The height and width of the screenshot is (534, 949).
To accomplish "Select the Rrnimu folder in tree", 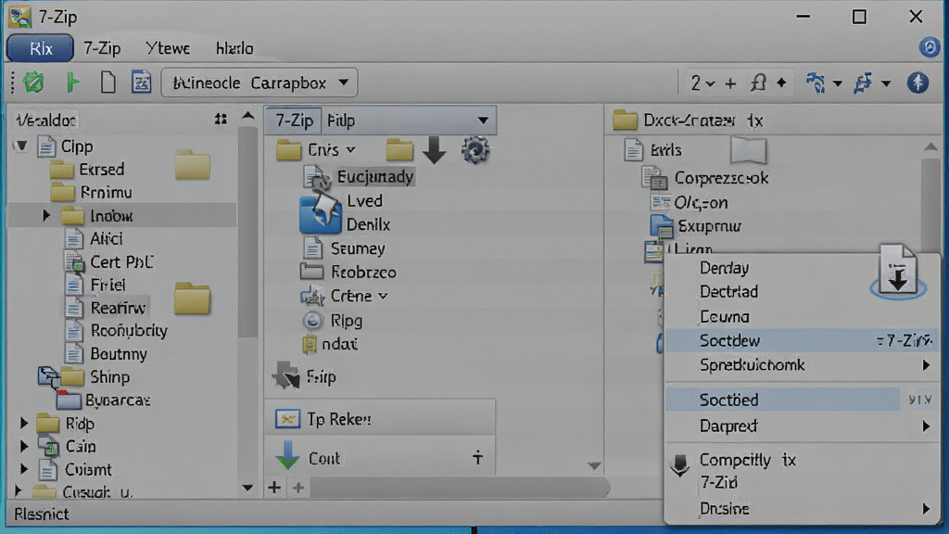I will [92, 193].
